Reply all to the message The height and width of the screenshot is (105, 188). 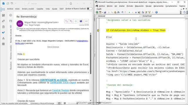tap(71, 21)
